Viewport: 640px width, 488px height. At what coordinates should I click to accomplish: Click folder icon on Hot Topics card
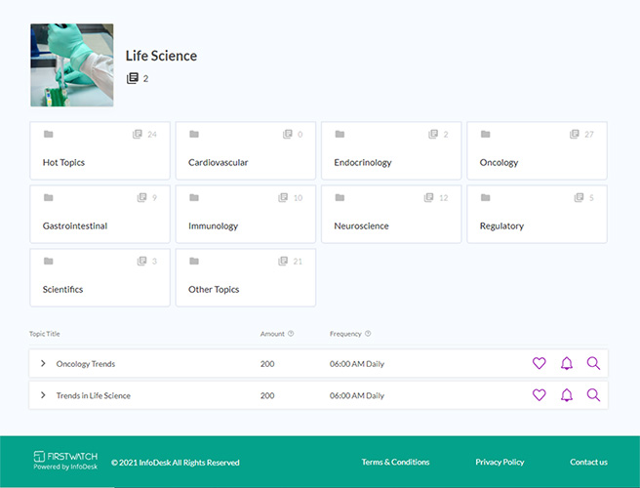point(48,134)
